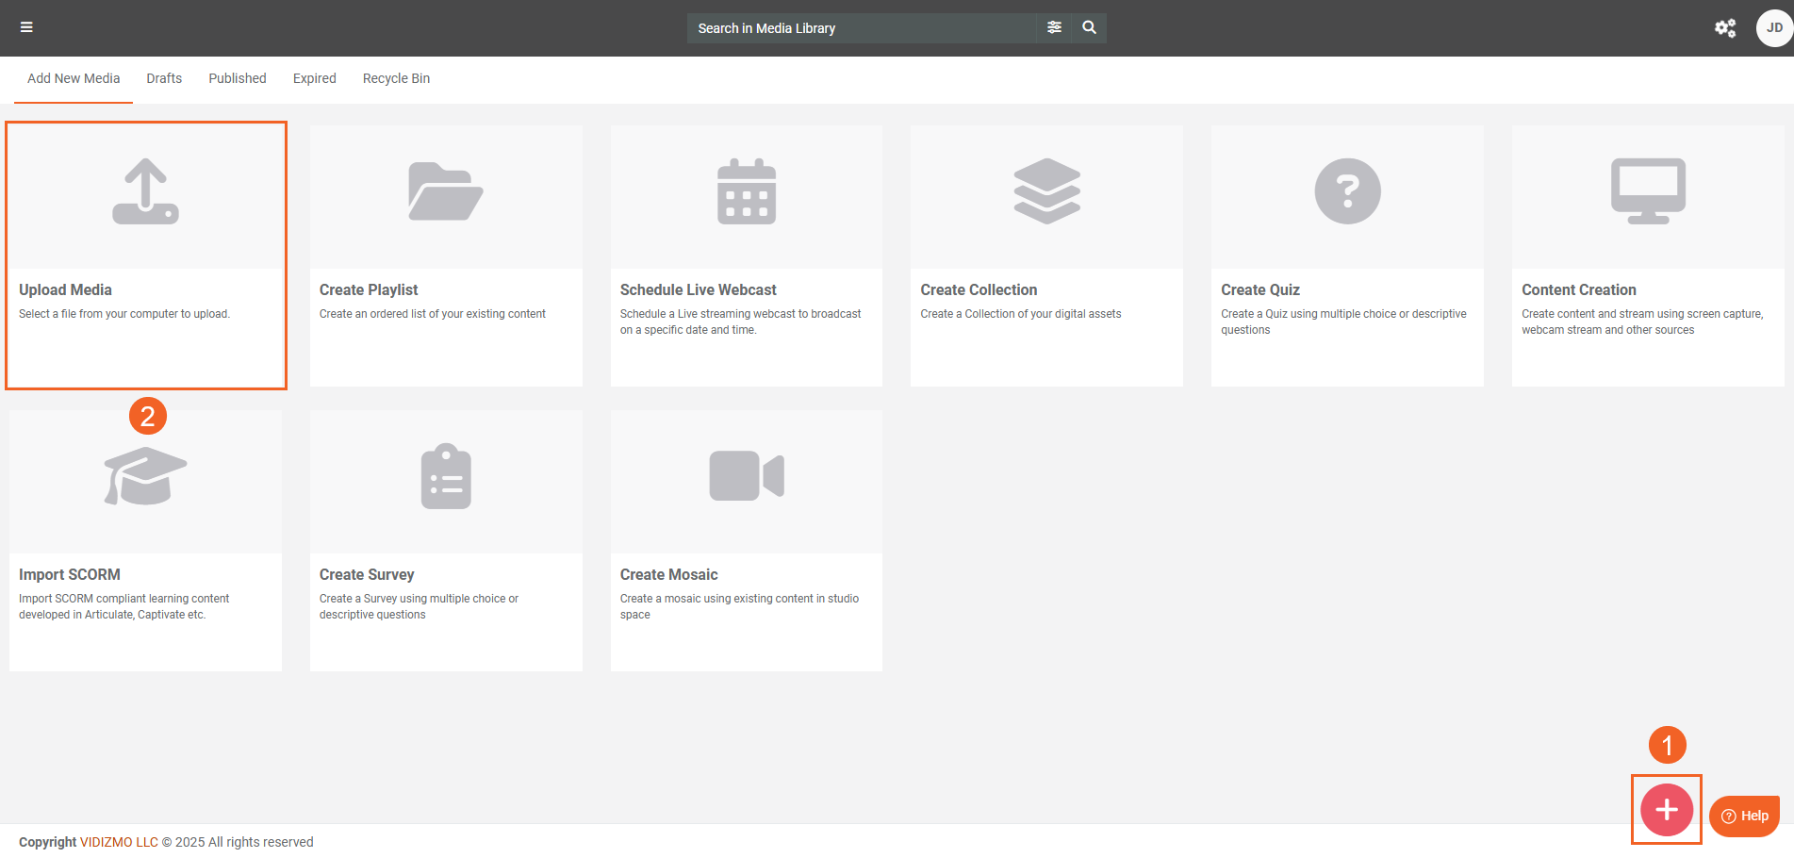Click the Import SCORM graduation cap icon

(145, 477)
